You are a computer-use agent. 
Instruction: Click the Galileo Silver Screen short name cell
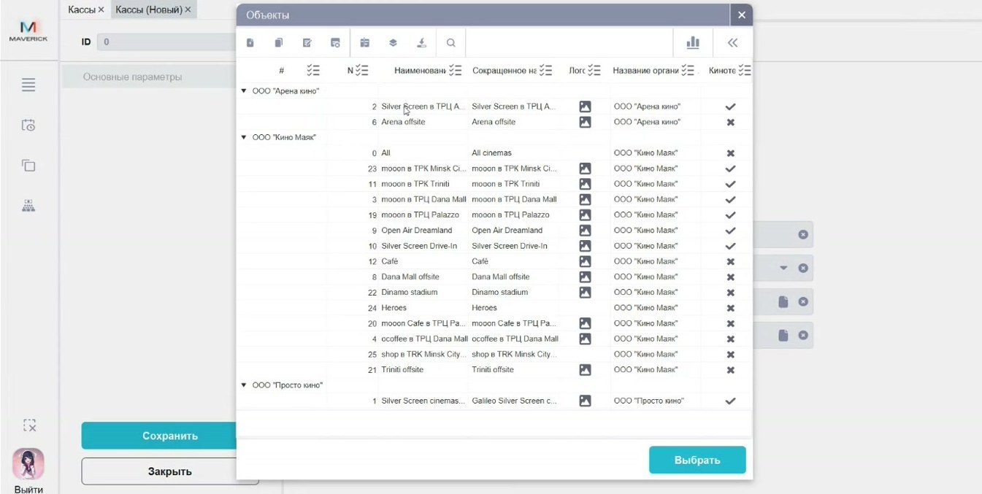pos(514,401)
